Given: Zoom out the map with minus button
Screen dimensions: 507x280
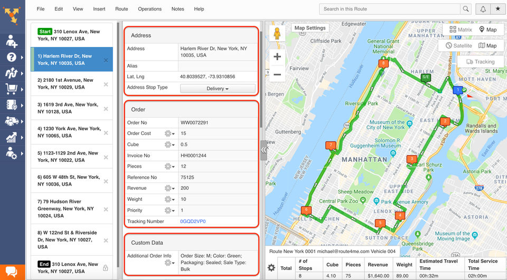Looking at the screenshot, I should click(x=277, y=74).
